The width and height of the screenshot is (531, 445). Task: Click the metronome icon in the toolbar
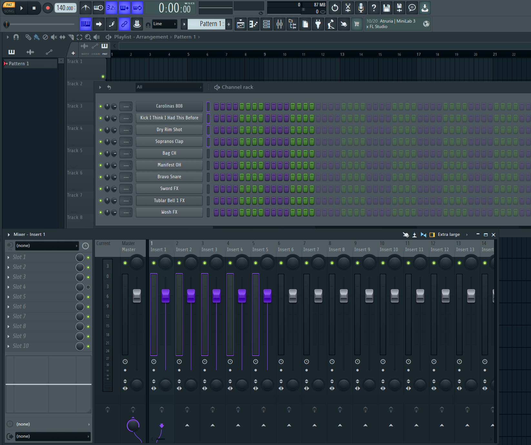click(85, 8)
